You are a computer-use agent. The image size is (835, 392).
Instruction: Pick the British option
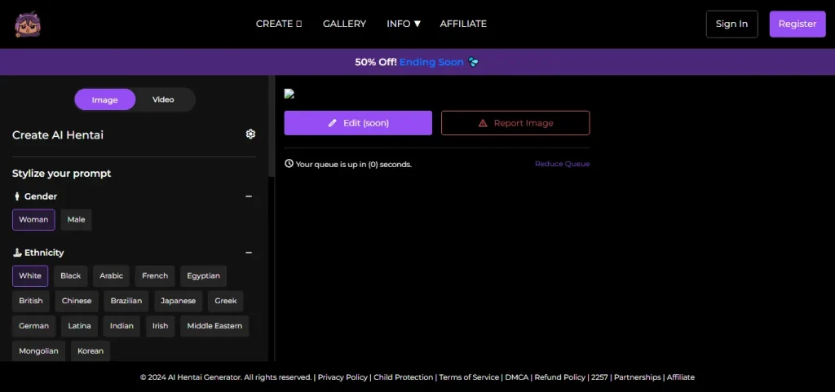tap(31, 301)
